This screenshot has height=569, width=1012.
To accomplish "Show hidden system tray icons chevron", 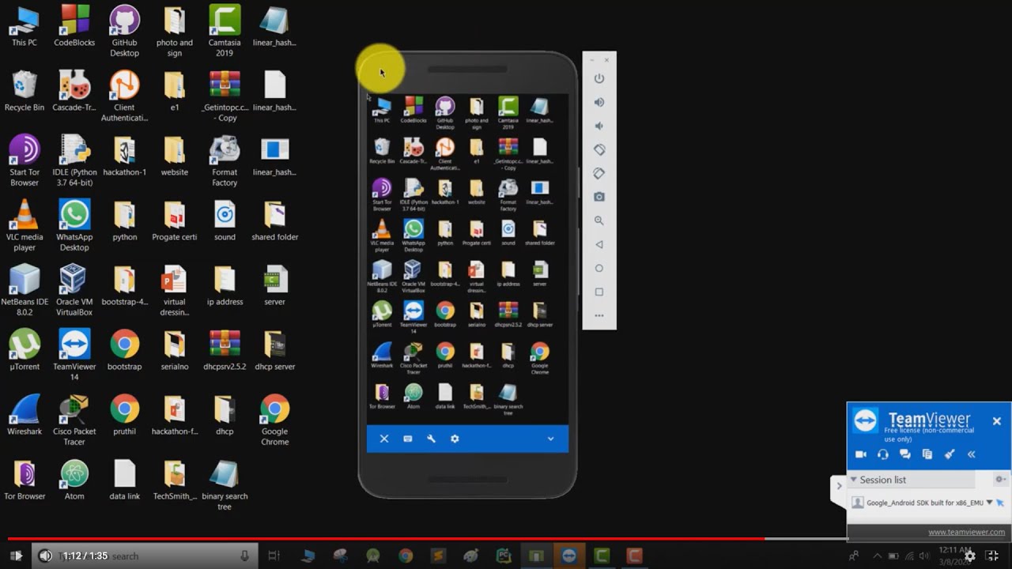I will click(876, 556).
